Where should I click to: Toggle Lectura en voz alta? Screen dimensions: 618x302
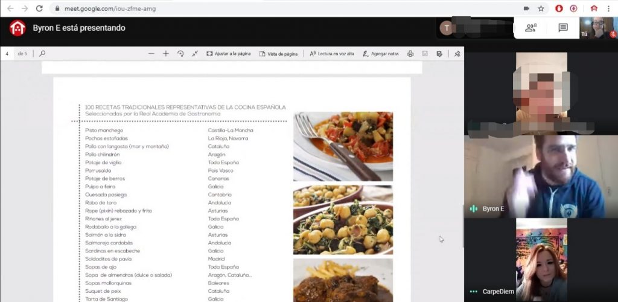coord(332,54)
